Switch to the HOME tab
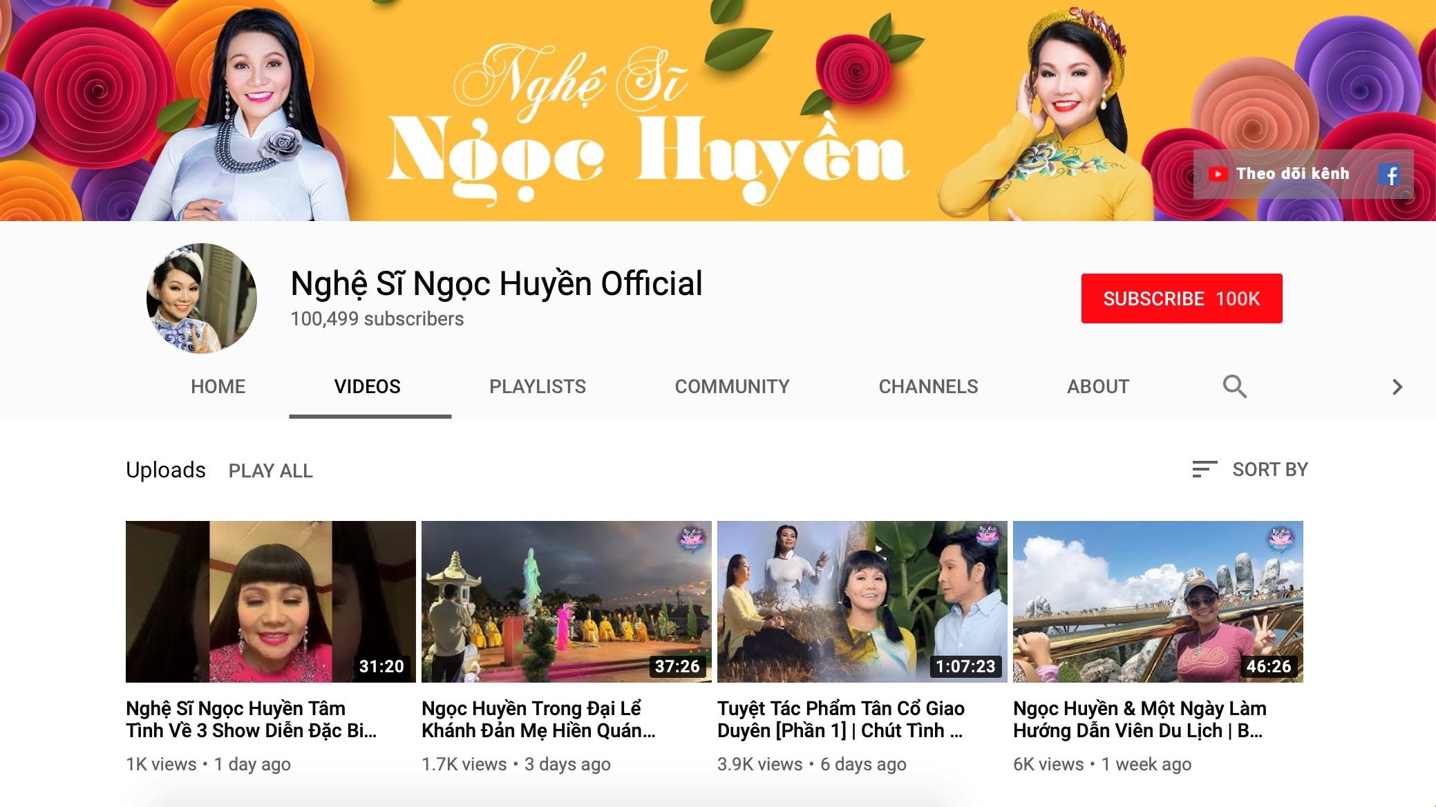 (218, 386)
